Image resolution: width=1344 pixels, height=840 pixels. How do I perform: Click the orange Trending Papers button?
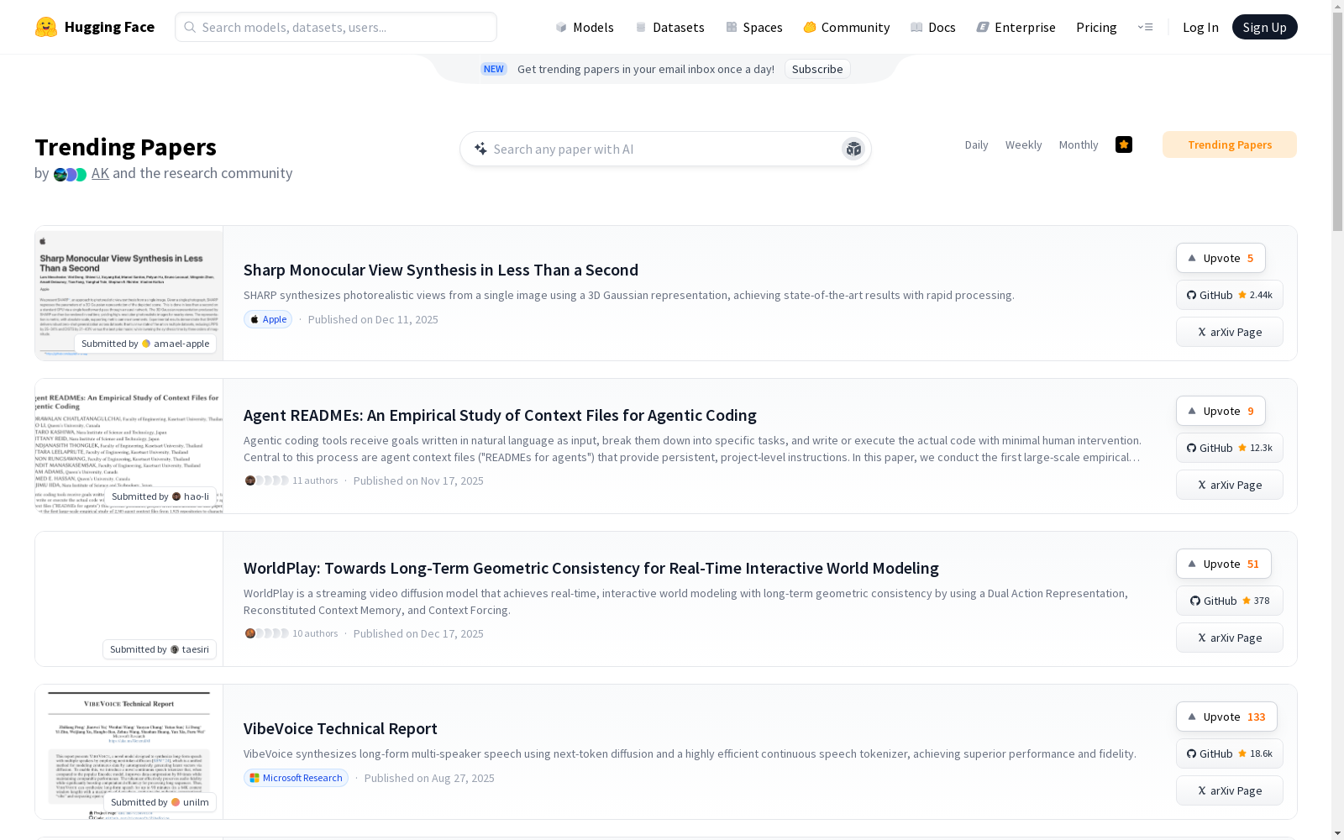click(x=1230, y=144)
